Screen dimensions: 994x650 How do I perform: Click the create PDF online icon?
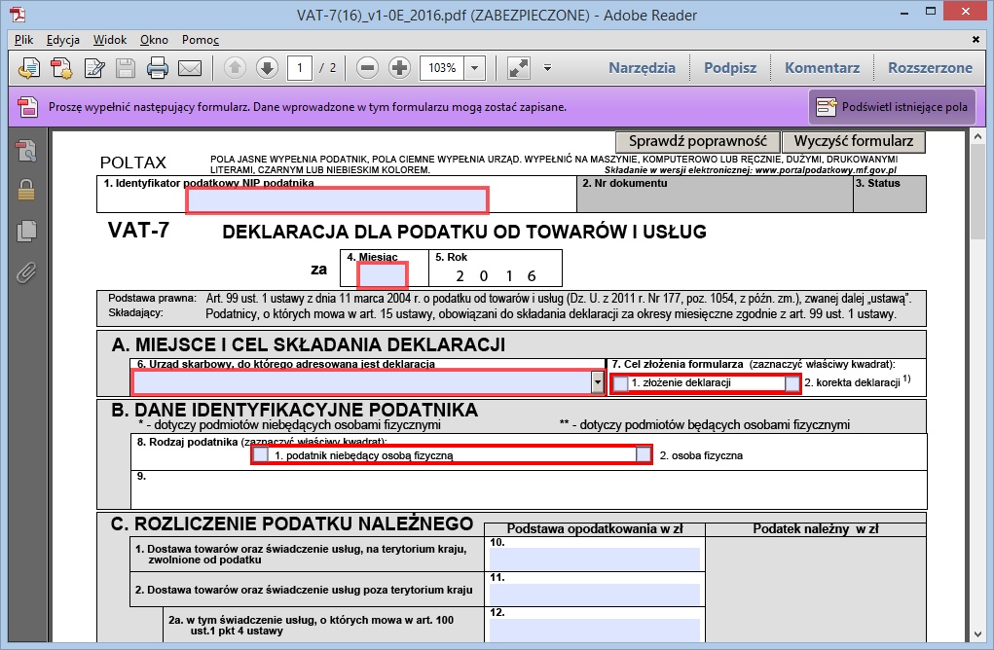click(28, 68)
